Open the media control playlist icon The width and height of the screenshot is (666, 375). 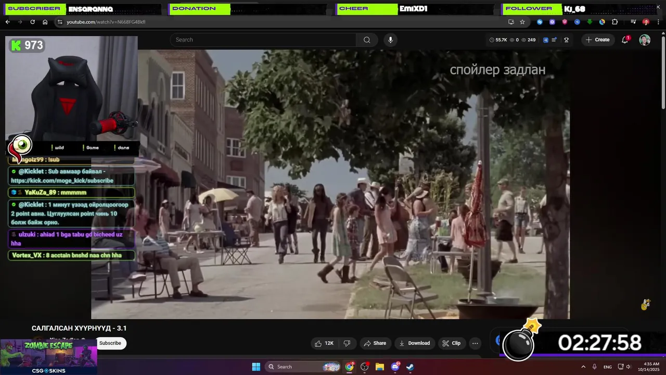(633, 22)
